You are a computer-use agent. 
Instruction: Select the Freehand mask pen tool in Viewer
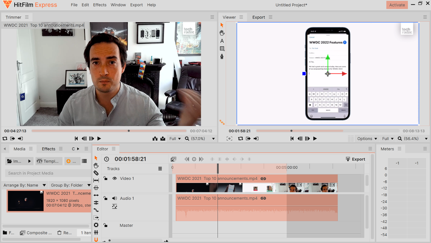[x=222, y=57]
